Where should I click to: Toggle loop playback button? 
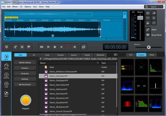point(84,47)
